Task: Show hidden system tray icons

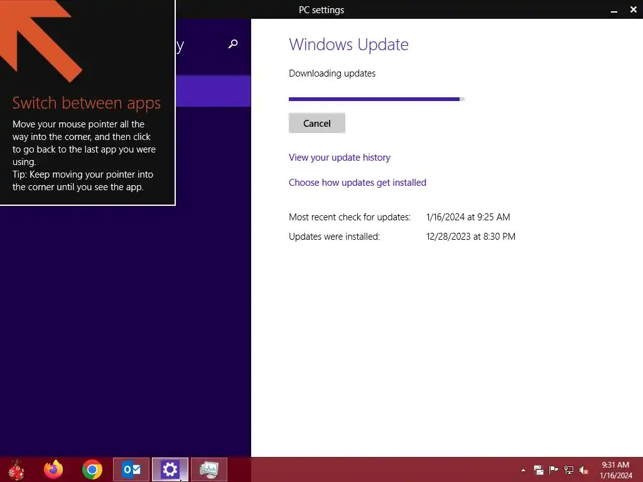Action: [x=523, y=470]
